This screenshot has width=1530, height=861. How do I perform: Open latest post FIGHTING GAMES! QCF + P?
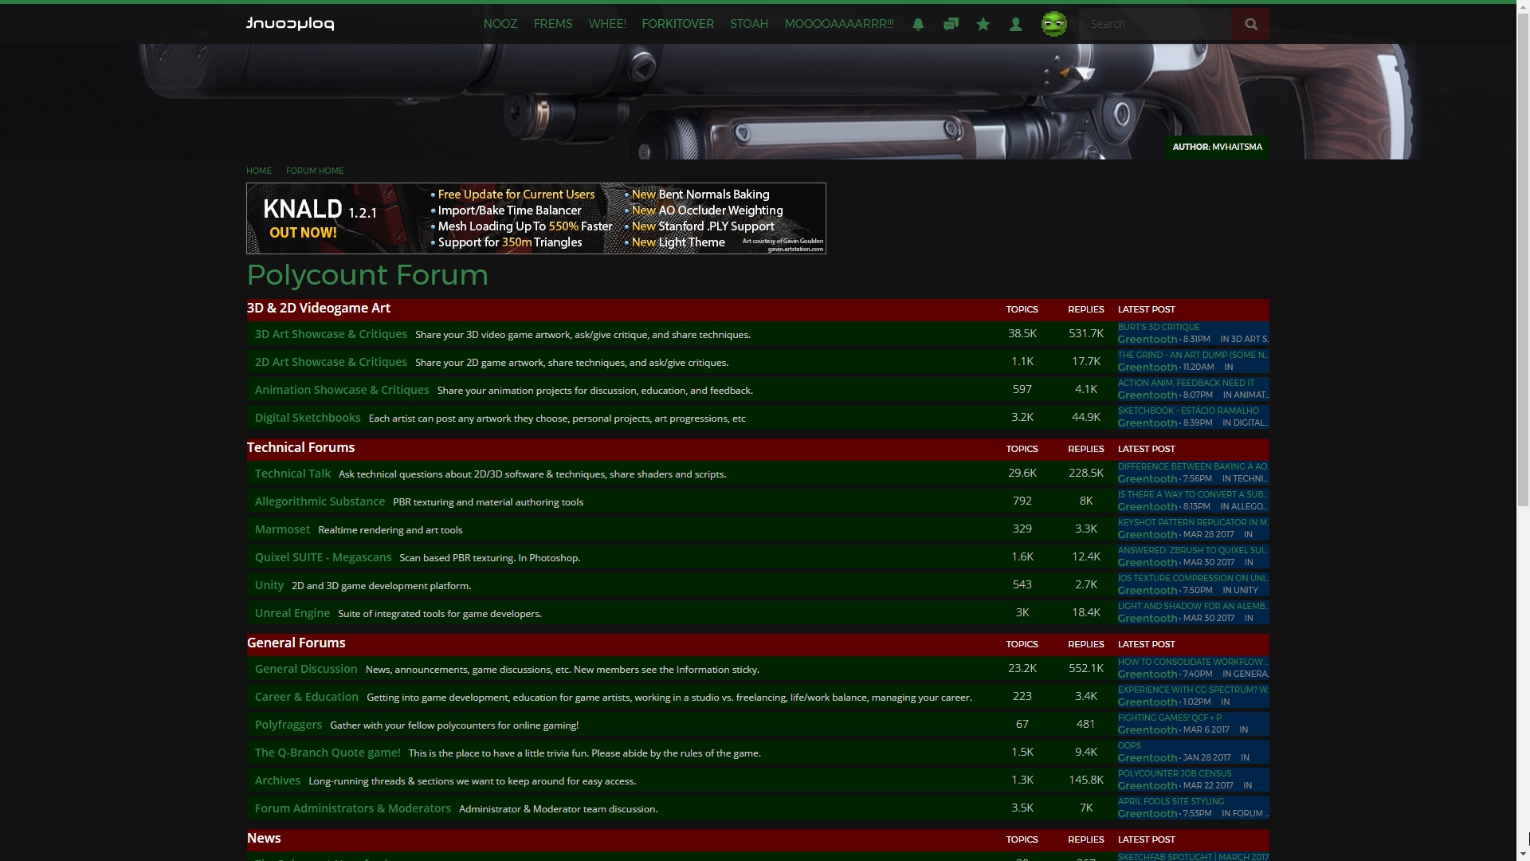(1170, 718)
